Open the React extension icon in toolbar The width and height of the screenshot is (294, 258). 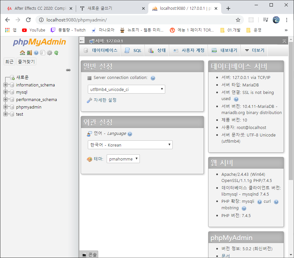coord(251,20)
